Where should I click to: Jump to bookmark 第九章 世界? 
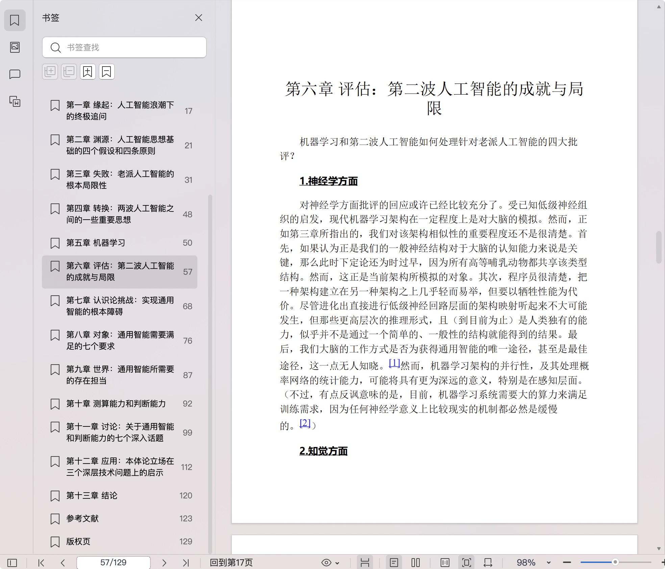pos(120,375)
